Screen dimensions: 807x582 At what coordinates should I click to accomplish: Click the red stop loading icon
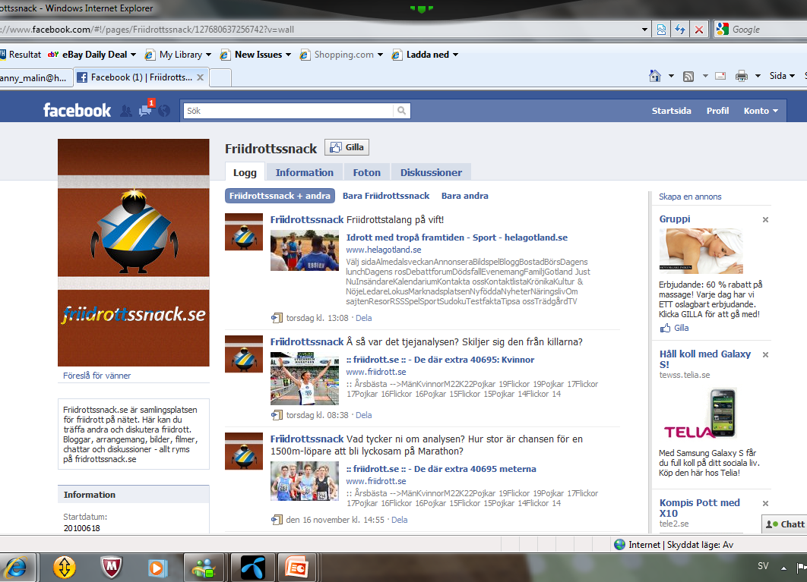(x=699, y=30)
